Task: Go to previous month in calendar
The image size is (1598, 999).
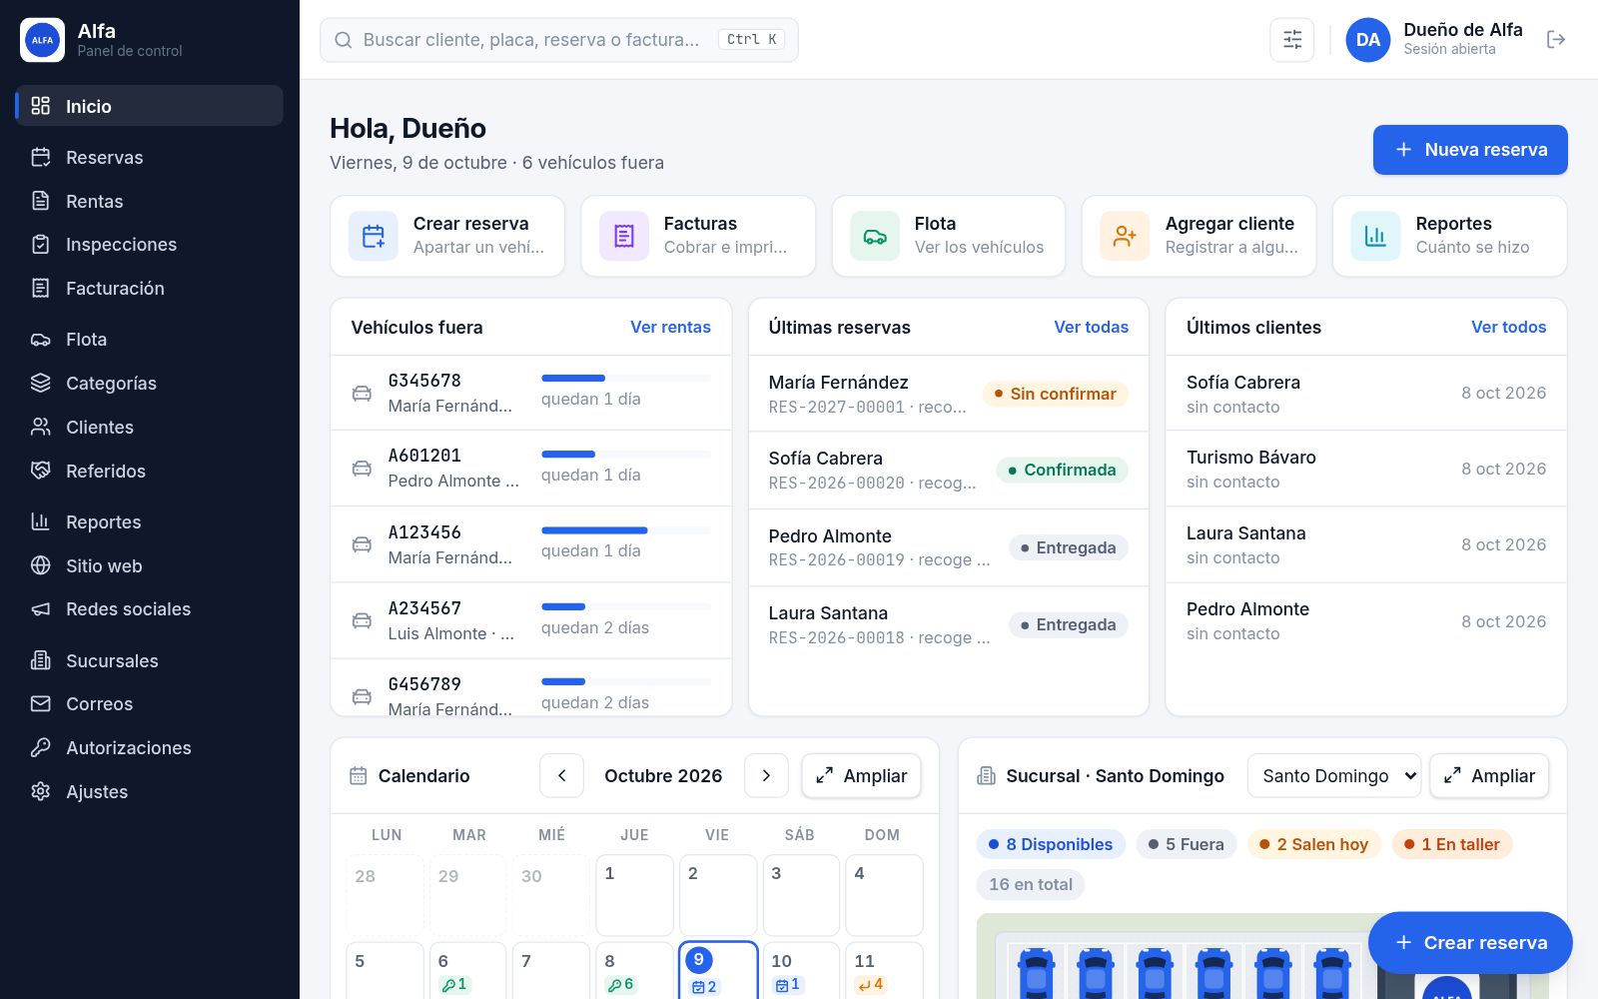Action: [x=561, y=776]
